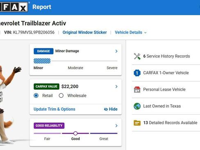This screenshot has width=200, height=150.
Task: Click the green CARFAX VALUE badge
Action: pos(46,86)
